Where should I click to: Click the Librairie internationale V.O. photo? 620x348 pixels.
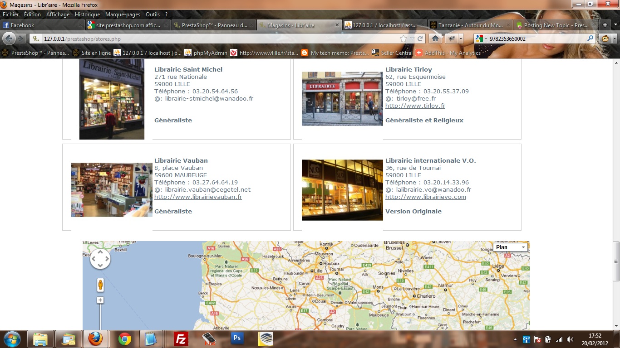342,190
